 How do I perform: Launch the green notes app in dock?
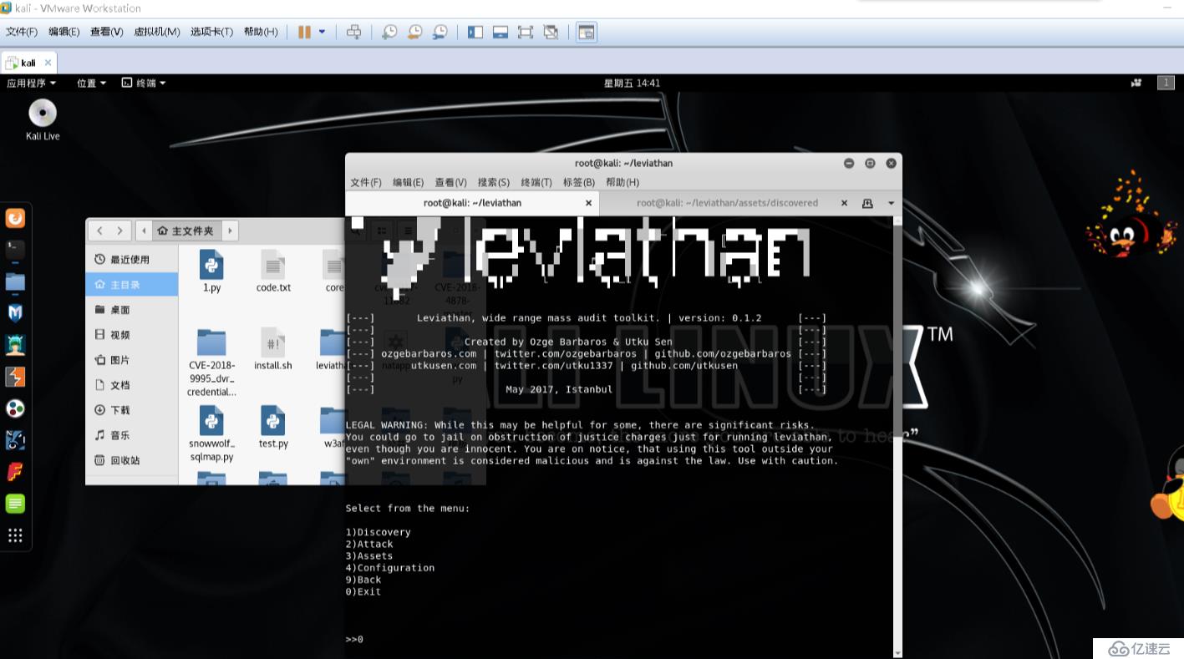point(15,504)
